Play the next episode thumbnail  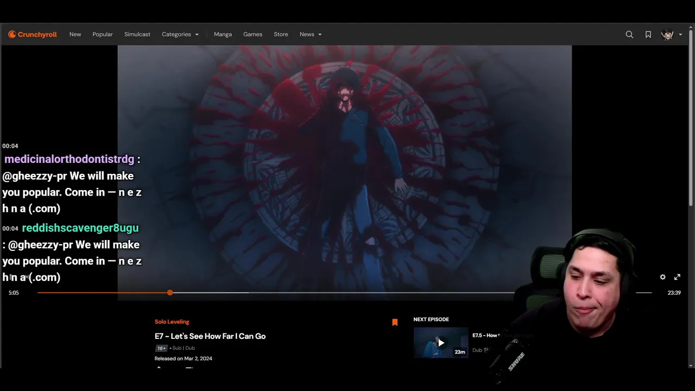click(x=440, y=342)
